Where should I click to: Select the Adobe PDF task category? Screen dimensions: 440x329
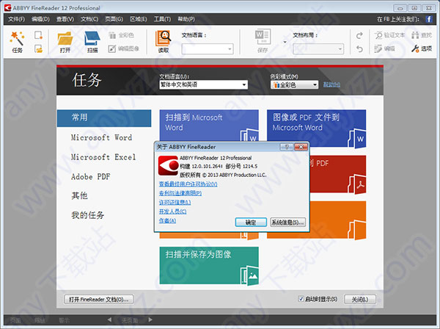90,177
